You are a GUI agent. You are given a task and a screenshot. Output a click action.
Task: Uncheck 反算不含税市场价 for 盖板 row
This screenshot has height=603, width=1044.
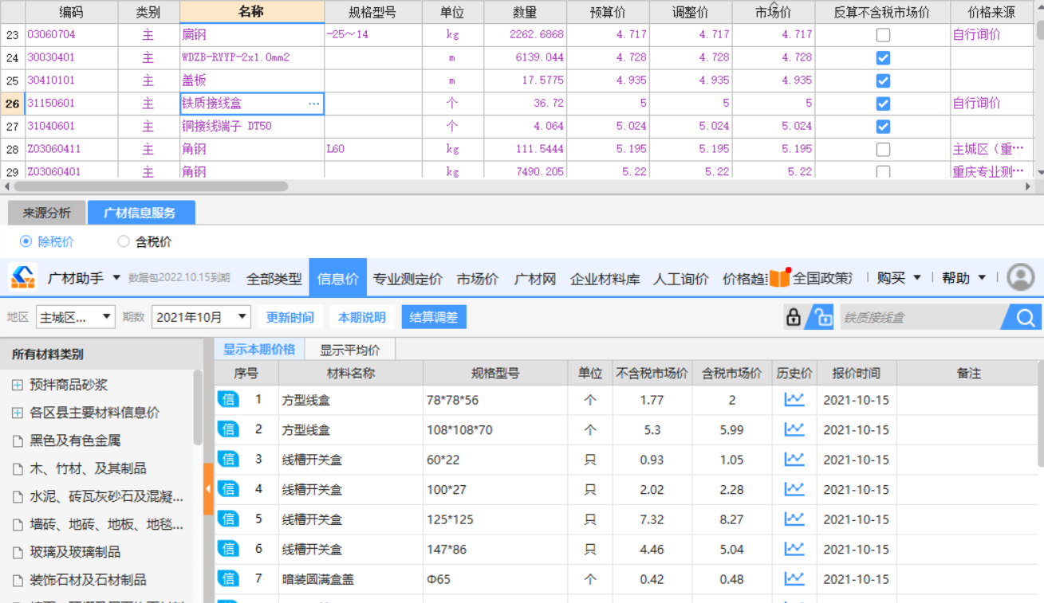click(883, 80)
